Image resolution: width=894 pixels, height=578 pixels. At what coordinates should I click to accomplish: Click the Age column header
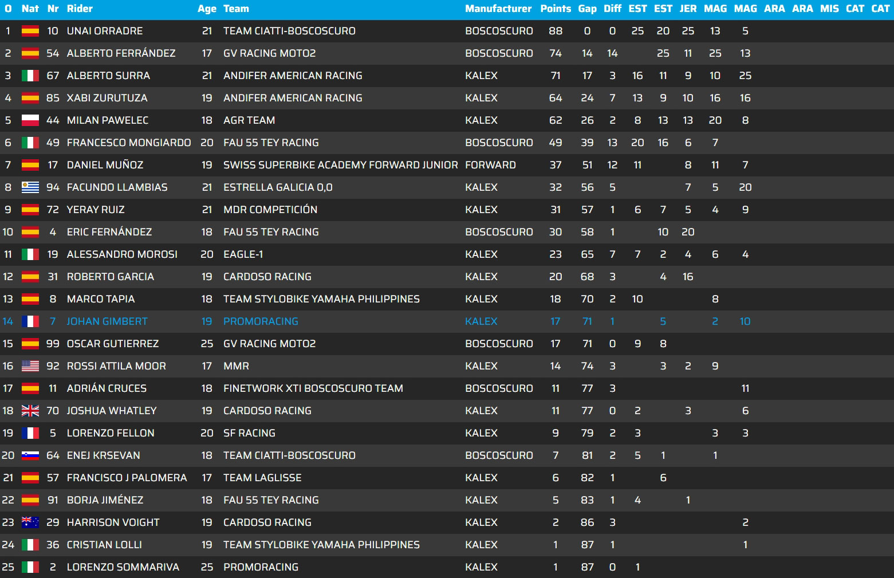[207, 9]
